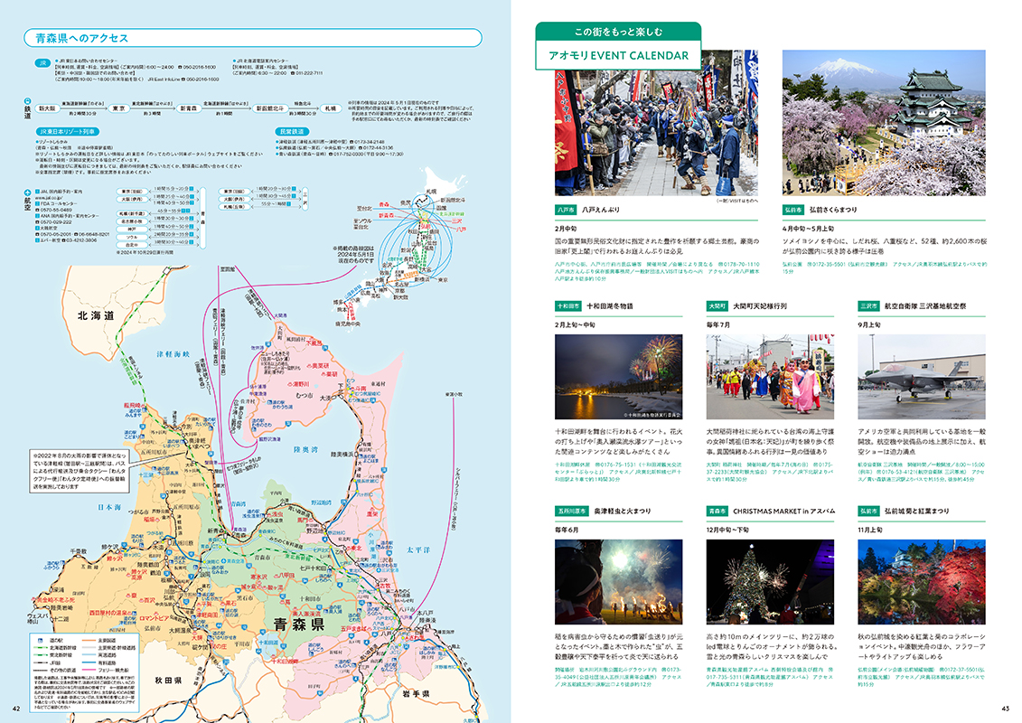Click the 青森県へのアクセス heading
1022x723 pixels.
(82, 38)
